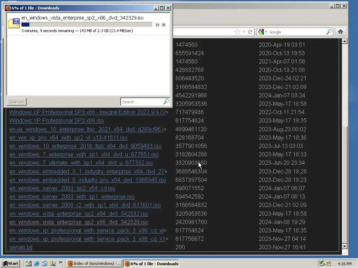Switch to the Index of /isos/windows/ taskbar button
This screenshot has height=268, width=358.
tap(94, 264)
